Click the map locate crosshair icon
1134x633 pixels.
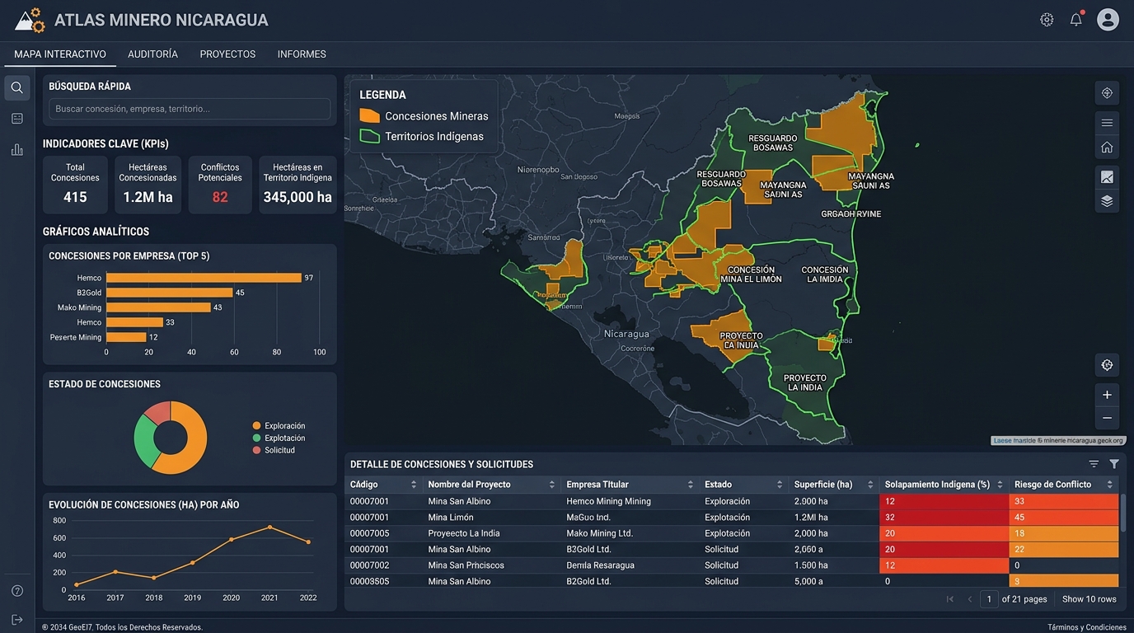1107,93
